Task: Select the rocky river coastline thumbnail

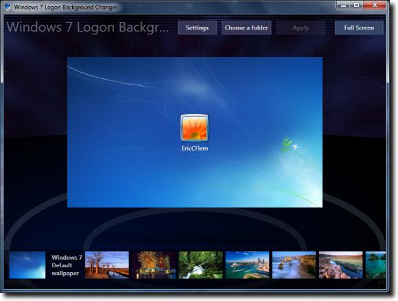Action: click(x=341, y=265)
